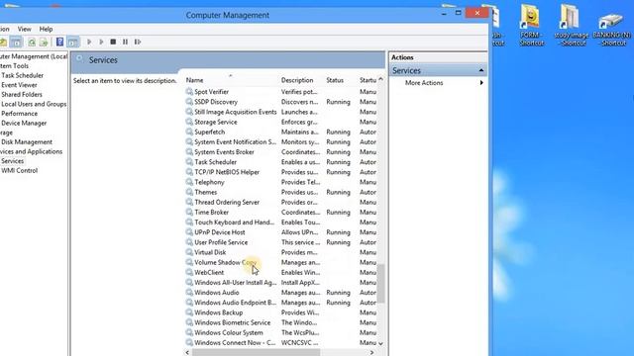Select Event Viewer in the console tree
The width and height of the screenshot is (634, 356).
point(19,85)
